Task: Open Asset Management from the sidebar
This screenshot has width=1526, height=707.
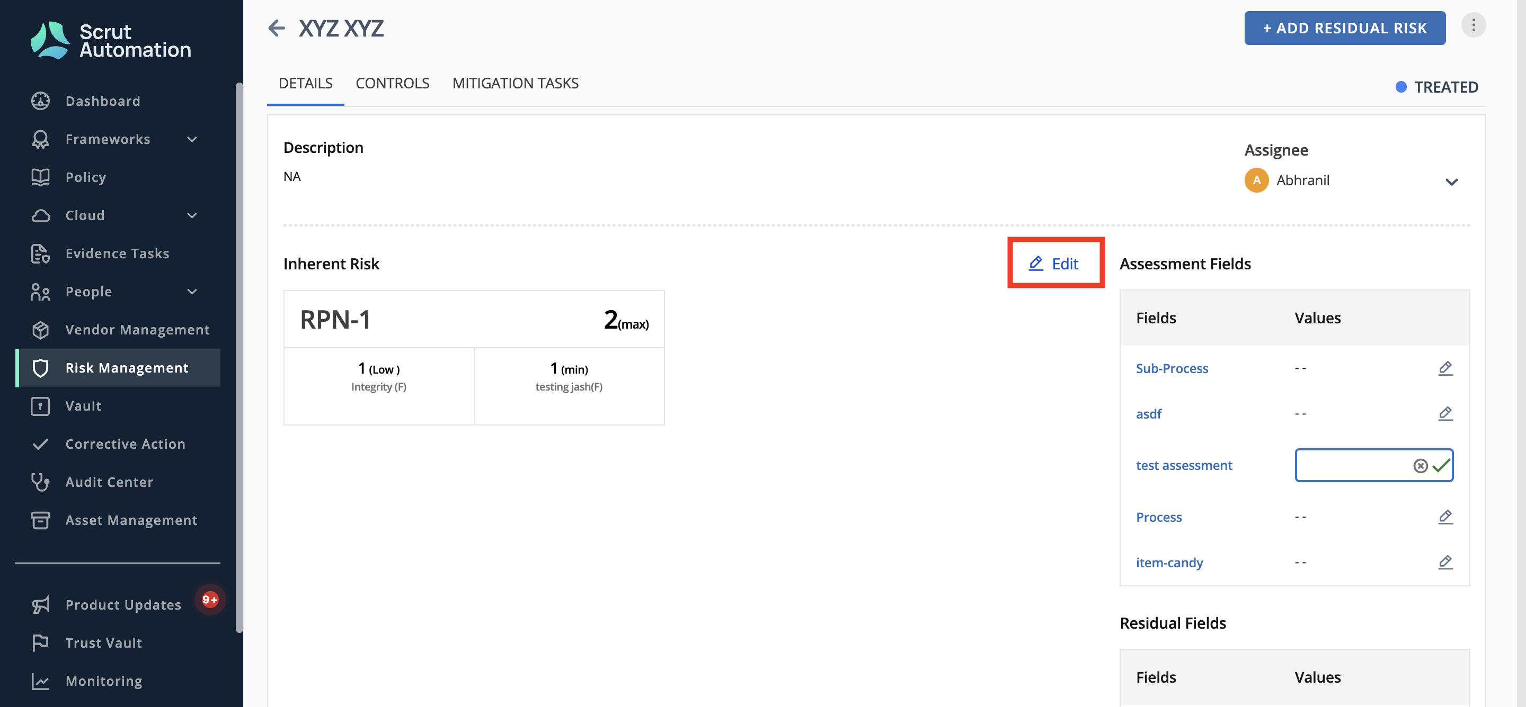Action: (119, 520)
